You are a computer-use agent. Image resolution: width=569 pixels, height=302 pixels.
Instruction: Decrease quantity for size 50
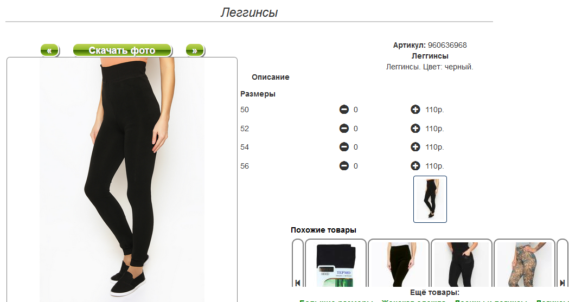click(344, 110)
